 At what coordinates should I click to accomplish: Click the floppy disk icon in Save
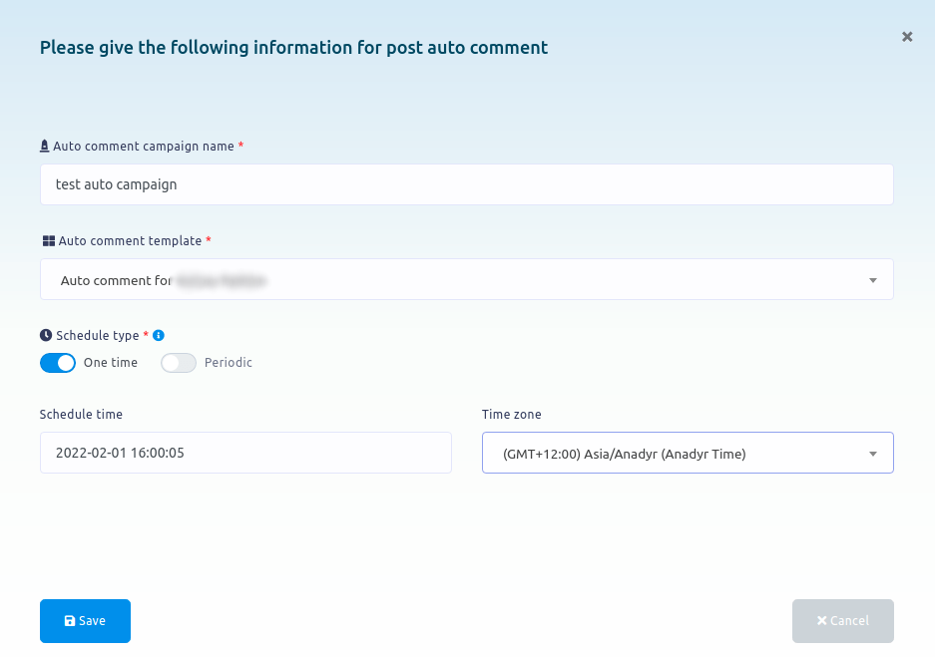70,621
